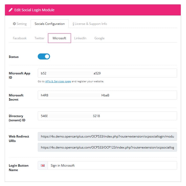Click the Edit Social Login Module heading
The height and width of the screenshot is (186, 186).
(x=34, y=10)
